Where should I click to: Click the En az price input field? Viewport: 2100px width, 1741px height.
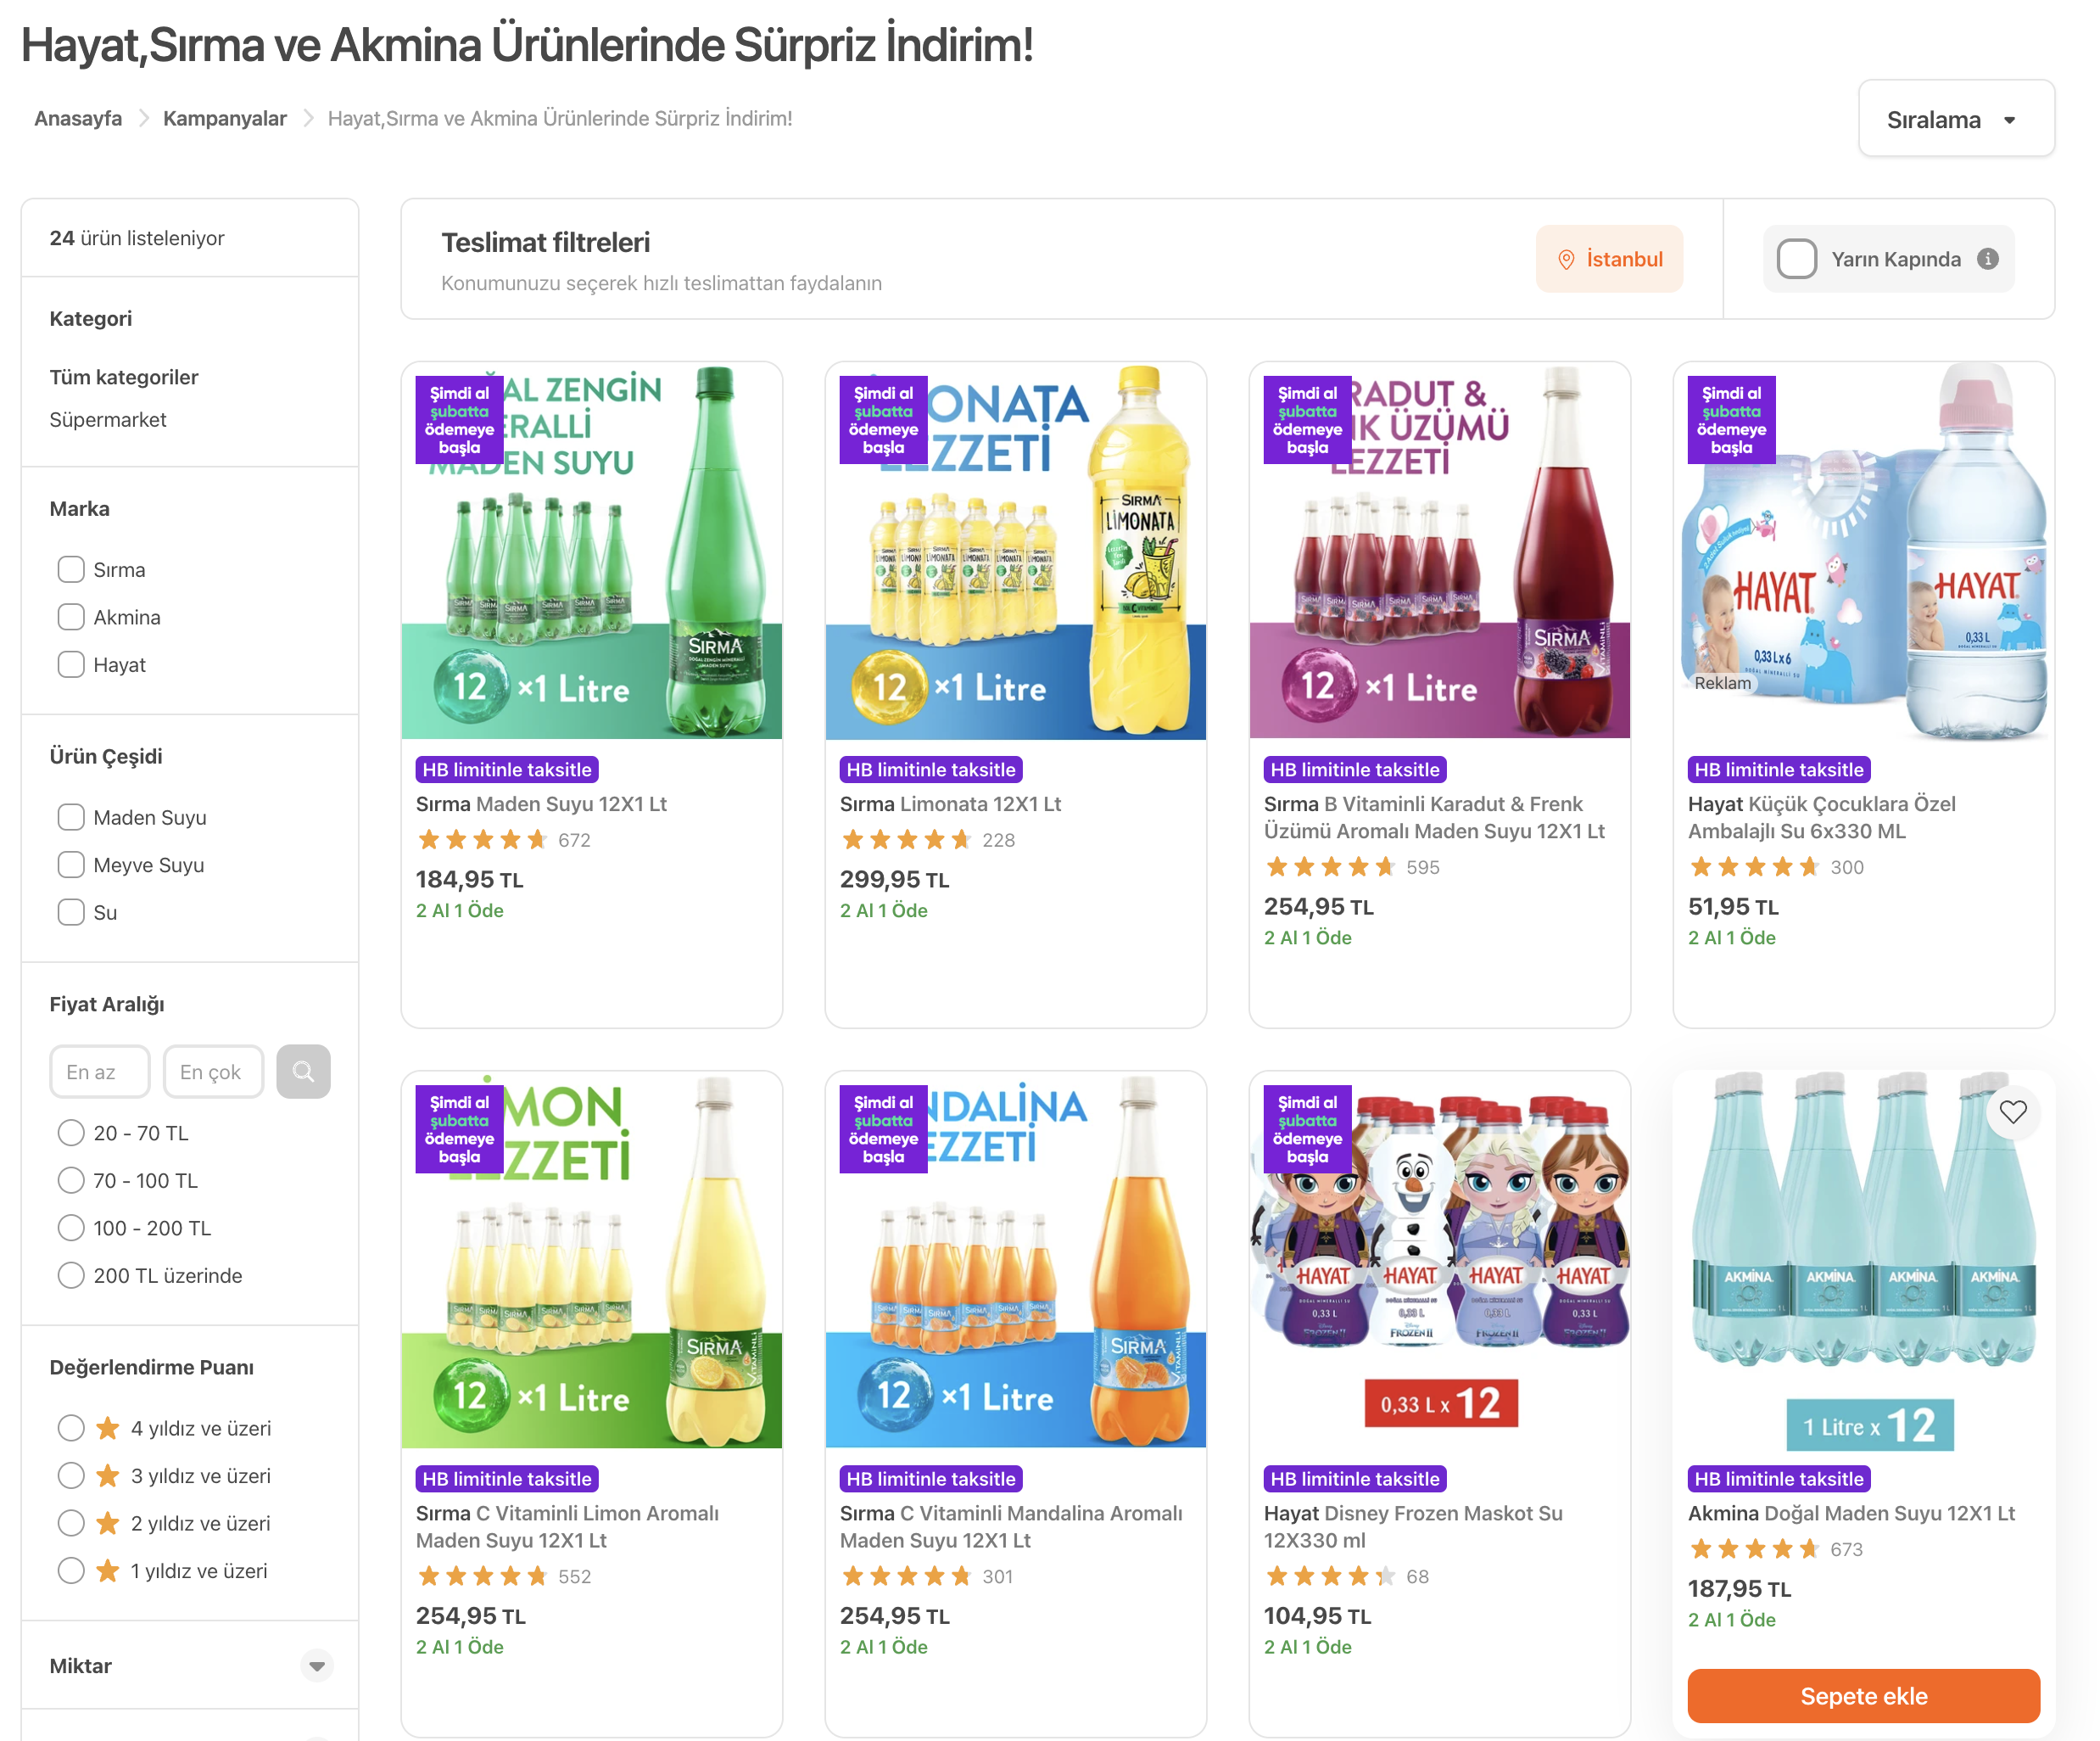click(x=99, y=1072)
